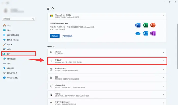Open 辅助功能 accessibility icon
The image size is (178, 105).
[4, 68]
